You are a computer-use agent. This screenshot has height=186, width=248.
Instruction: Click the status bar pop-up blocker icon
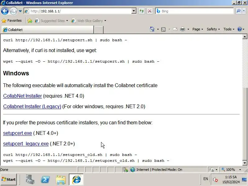coord(126,170)
